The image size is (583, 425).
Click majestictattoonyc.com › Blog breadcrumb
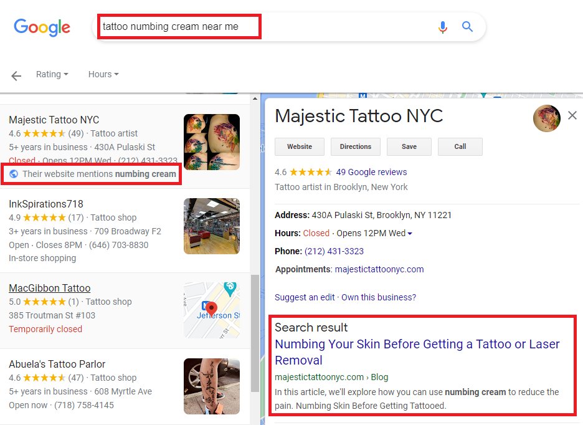tap(331, 377)
